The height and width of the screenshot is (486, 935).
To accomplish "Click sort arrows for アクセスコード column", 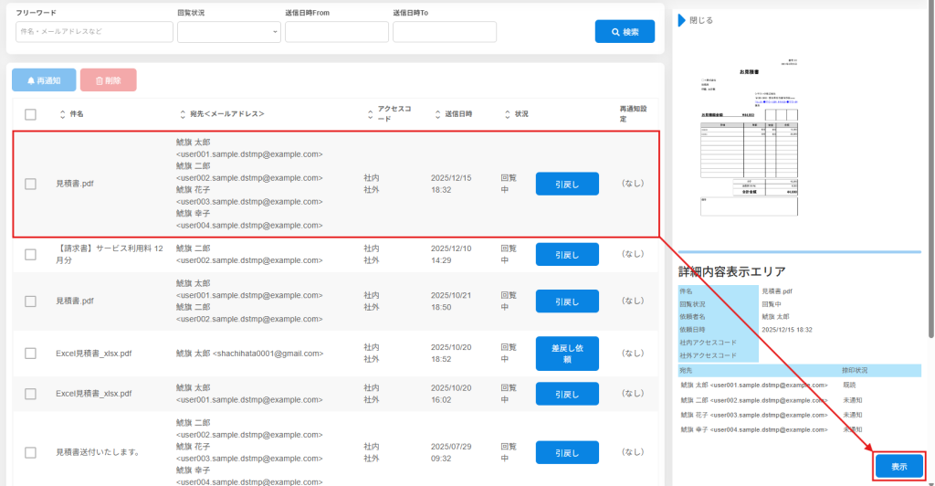I will pyautogui.click(x=368, y=114).
